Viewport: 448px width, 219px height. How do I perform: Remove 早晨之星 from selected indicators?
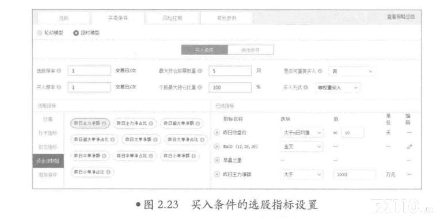pos(217,160)
